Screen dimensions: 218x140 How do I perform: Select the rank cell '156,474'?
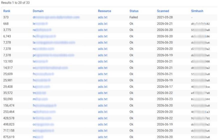pyautogui.click(x=9, y=106)
